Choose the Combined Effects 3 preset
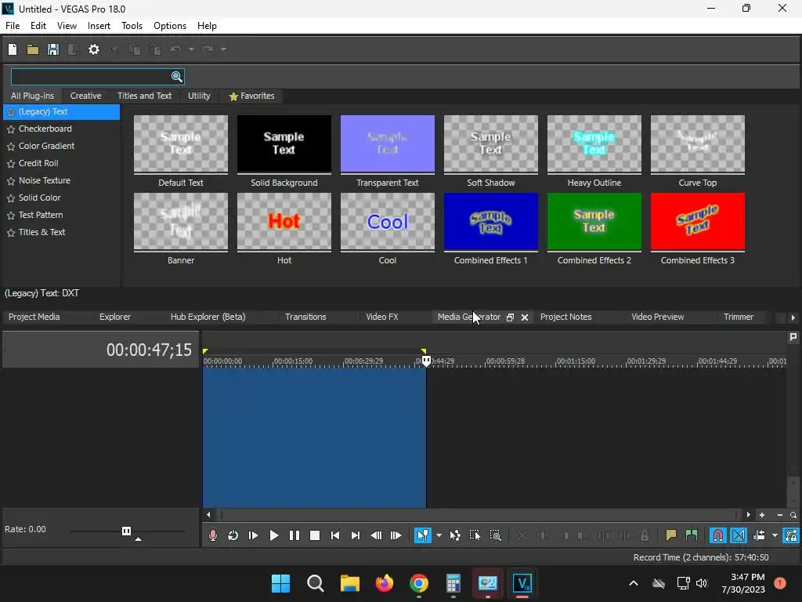 click(x=697, y=221)
